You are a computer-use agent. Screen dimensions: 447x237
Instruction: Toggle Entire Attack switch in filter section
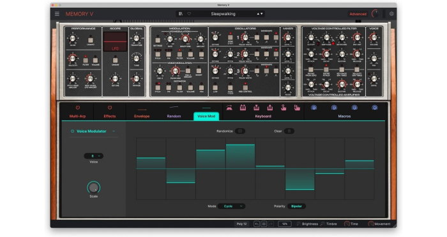click(326, 69)
